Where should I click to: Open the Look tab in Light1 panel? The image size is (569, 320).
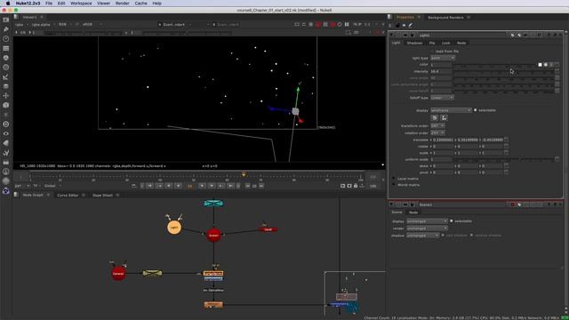click(445, 43)
